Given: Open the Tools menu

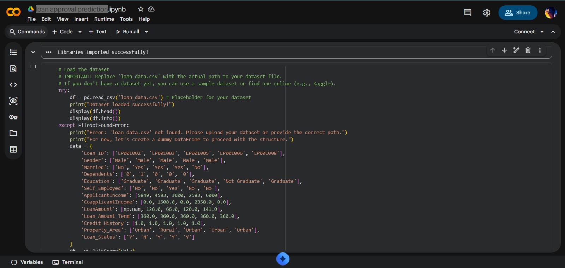Looking at the screenshot, I should pos(126,19).
